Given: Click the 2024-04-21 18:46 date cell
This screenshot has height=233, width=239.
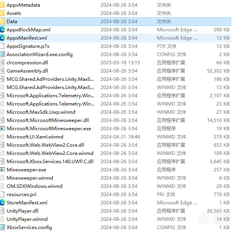Looking at the screenshot, I should coord(120,137).
